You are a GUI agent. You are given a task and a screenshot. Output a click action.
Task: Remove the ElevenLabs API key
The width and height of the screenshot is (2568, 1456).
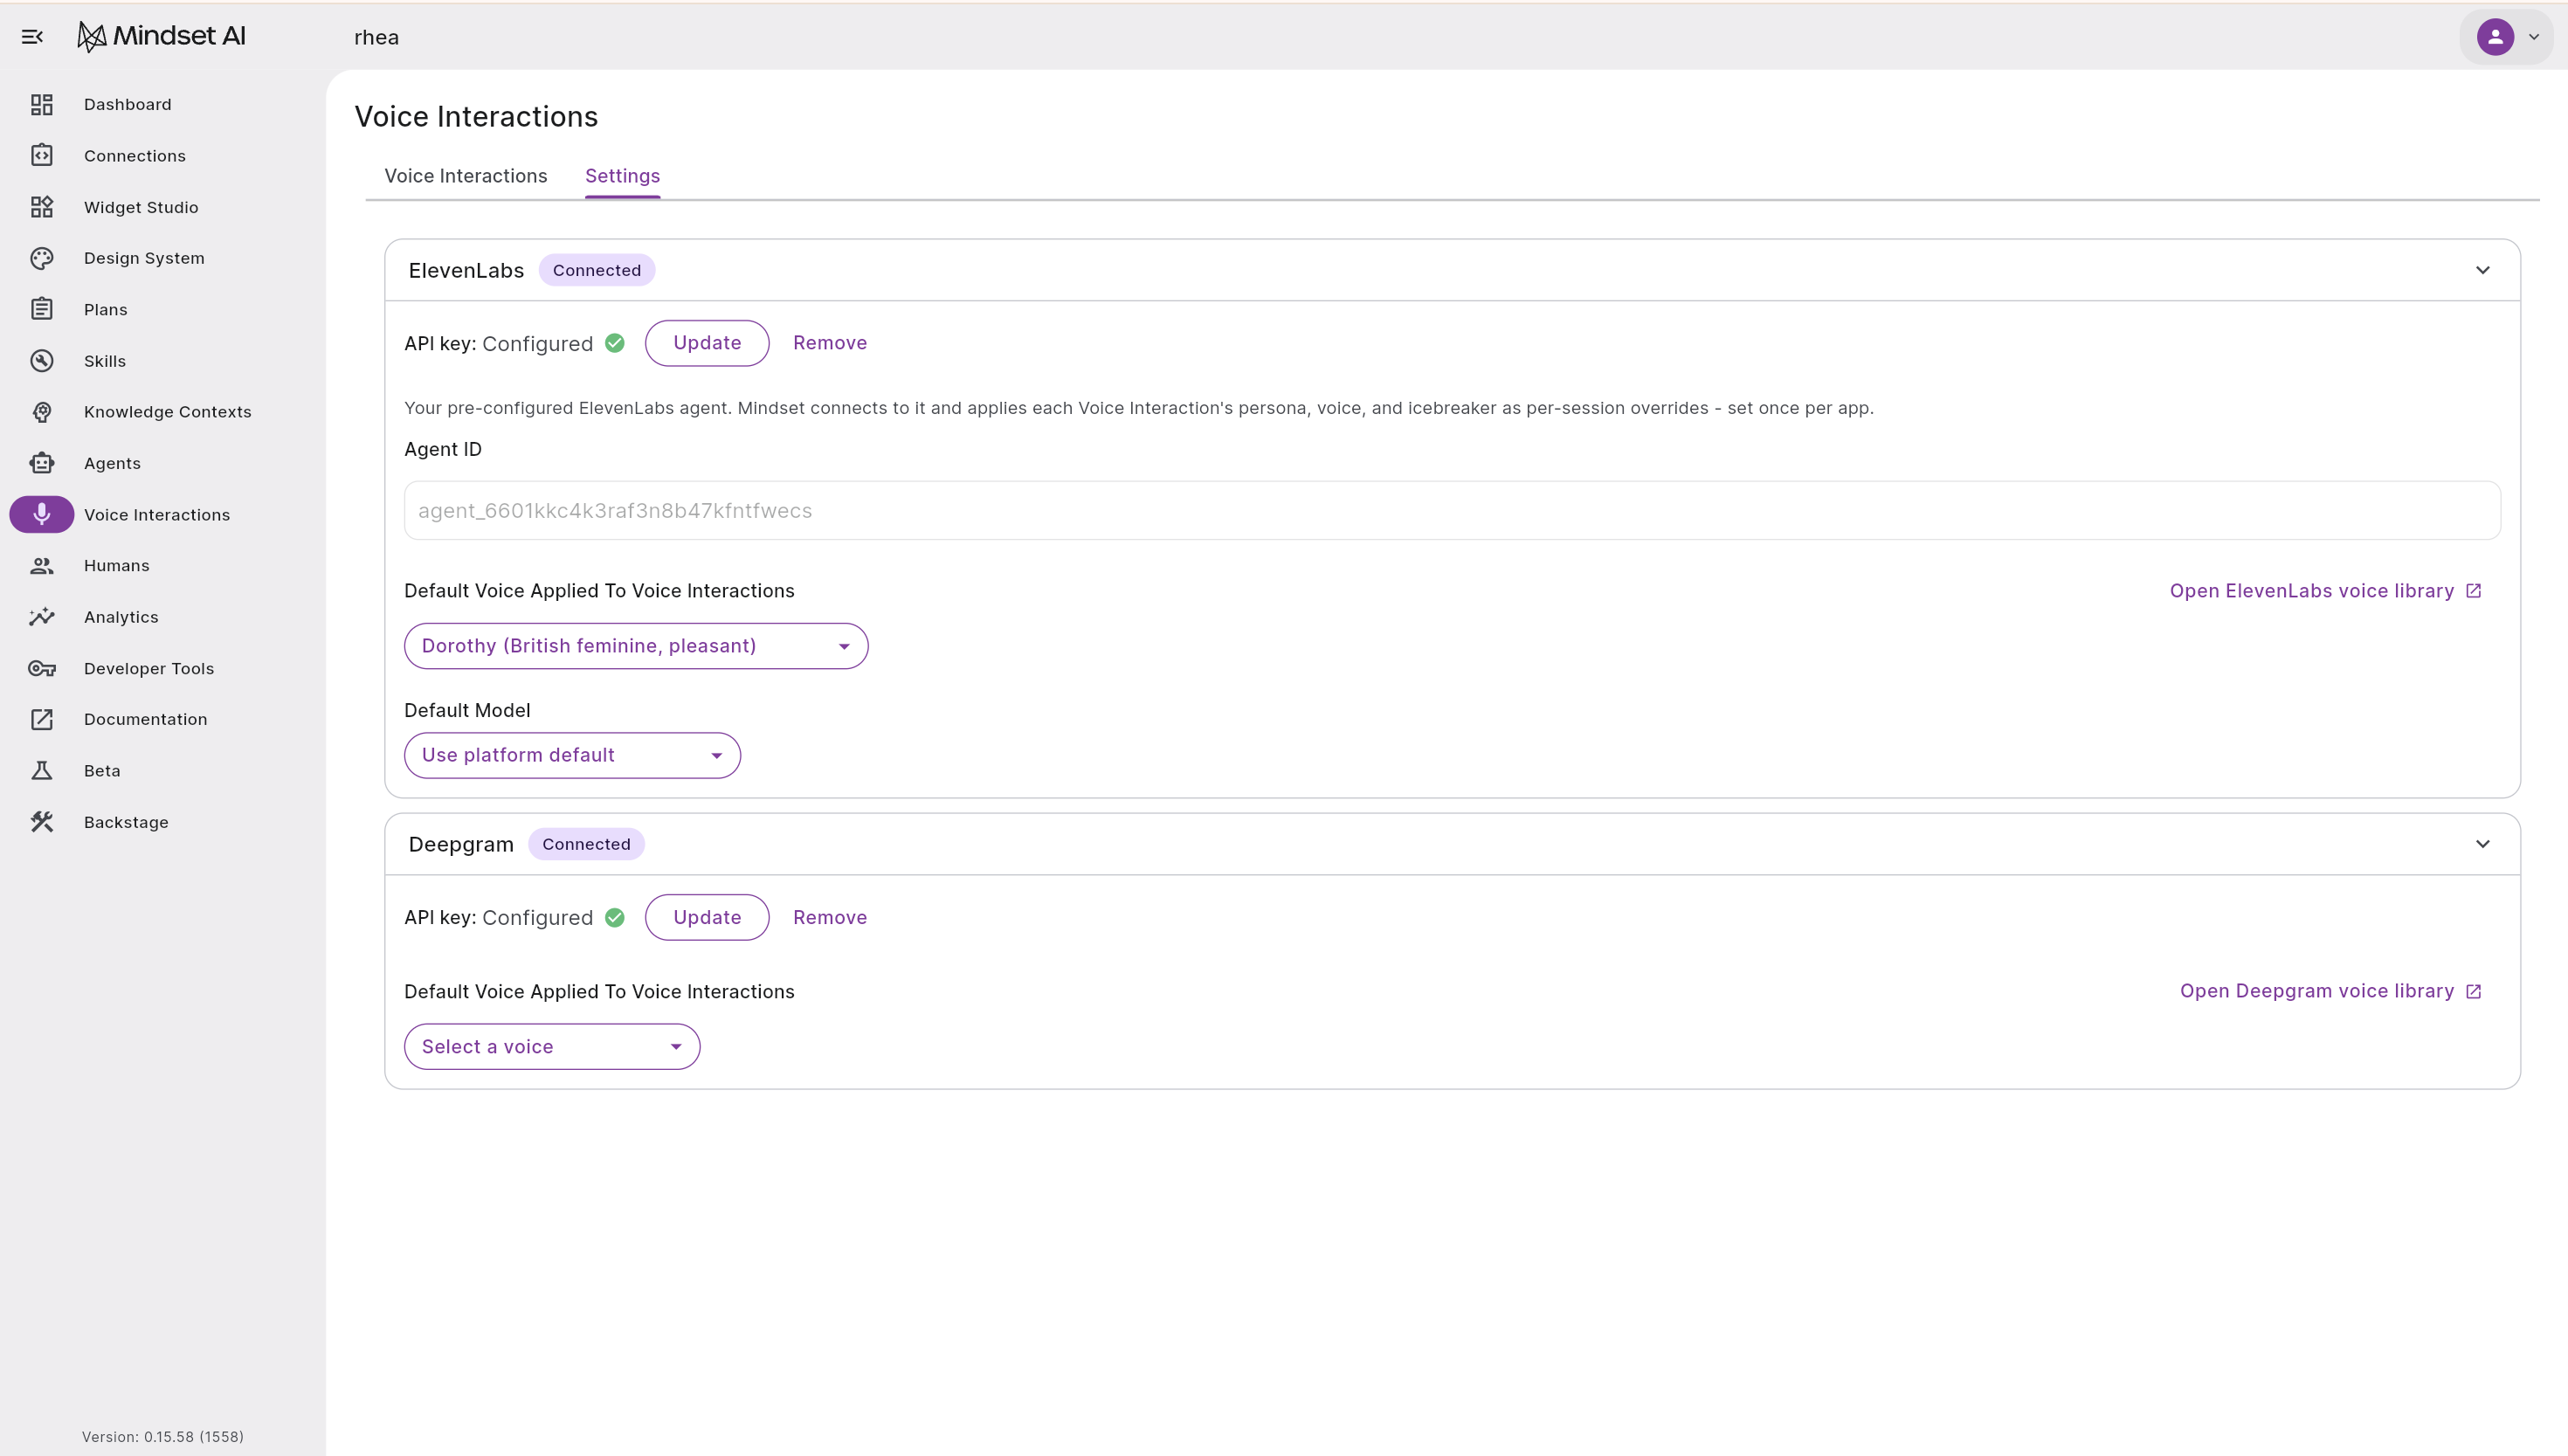(830, 343)
